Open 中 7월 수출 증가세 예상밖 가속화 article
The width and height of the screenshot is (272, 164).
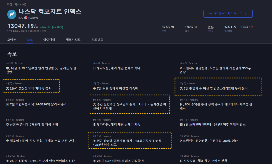[x=115, y=88]
